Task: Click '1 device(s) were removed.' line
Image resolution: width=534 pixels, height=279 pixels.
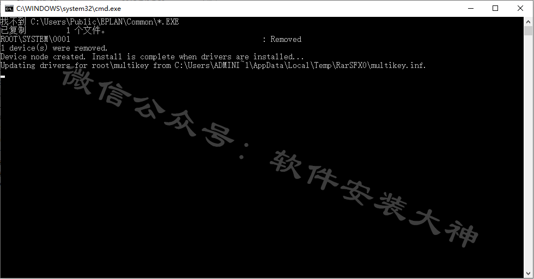Action: tap(54, 48)
